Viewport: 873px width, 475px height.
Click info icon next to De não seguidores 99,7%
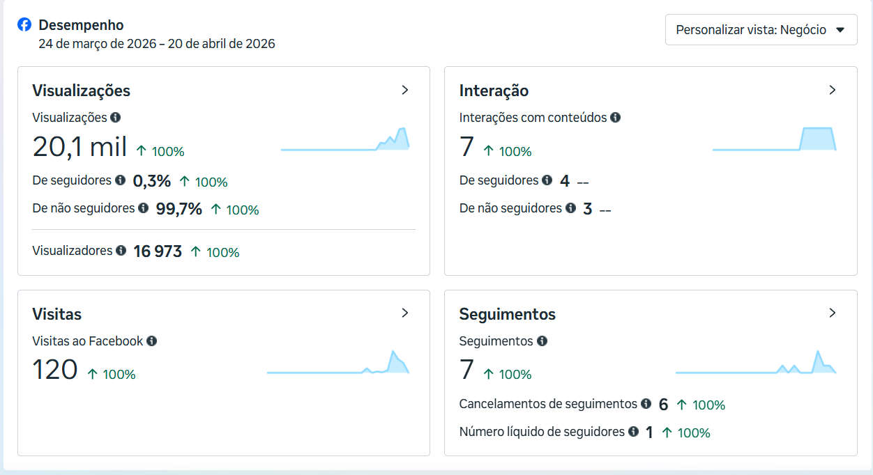144,208
